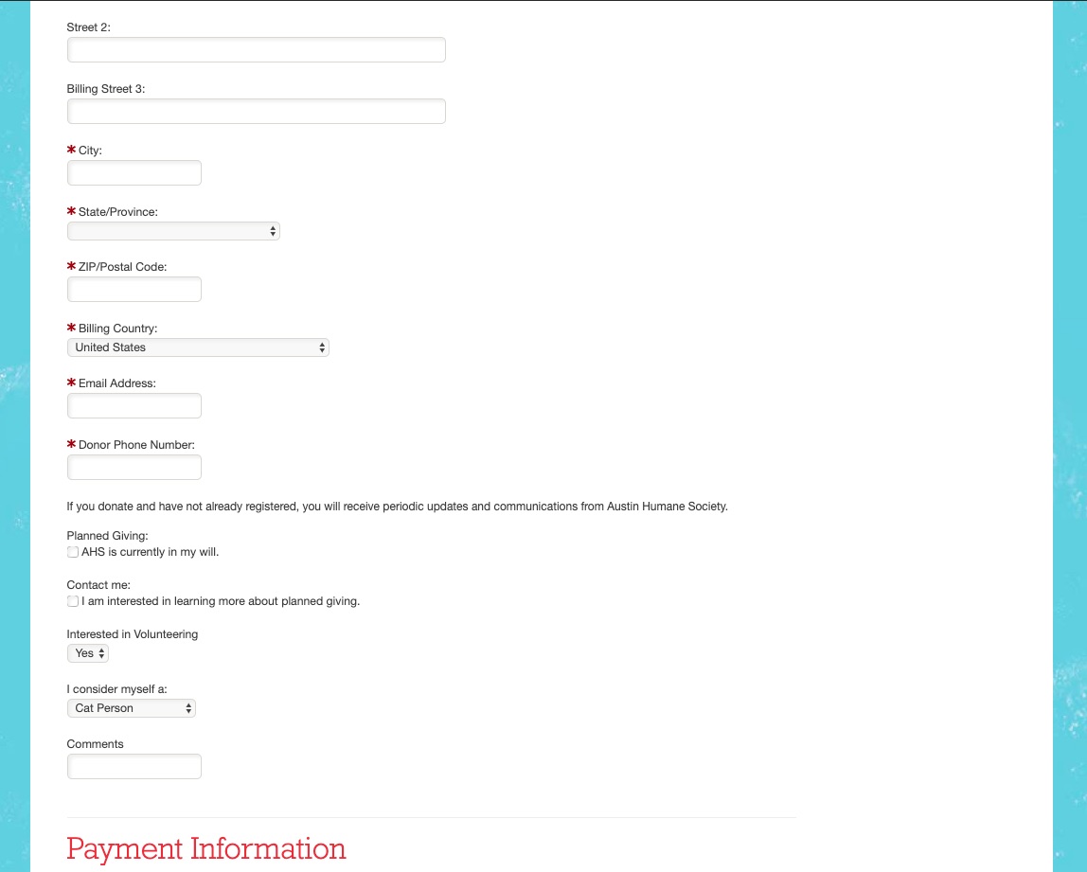Tick the planned giving interest checkbox

pyautogui.click(x=73, y=601)
